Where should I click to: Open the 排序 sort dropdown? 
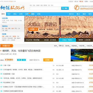[x=56, y=46]
